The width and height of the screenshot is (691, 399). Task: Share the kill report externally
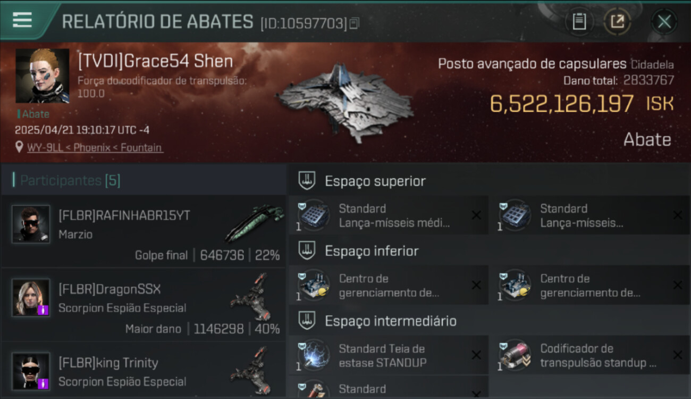617,22
